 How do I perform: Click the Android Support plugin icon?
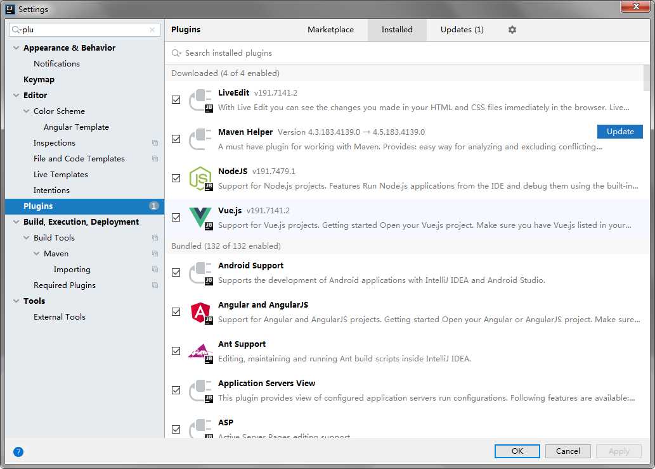200,273
